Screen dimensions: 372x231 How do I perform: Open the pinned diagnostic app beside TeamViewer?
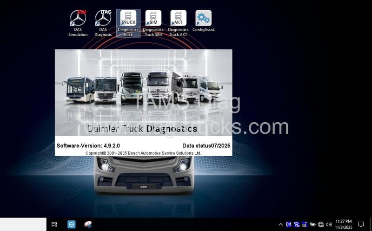point(88,224)
